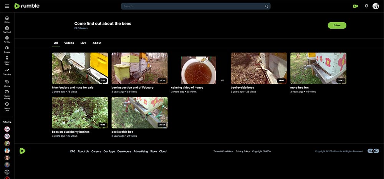Open the notifications bell

(x=366, y=7)
